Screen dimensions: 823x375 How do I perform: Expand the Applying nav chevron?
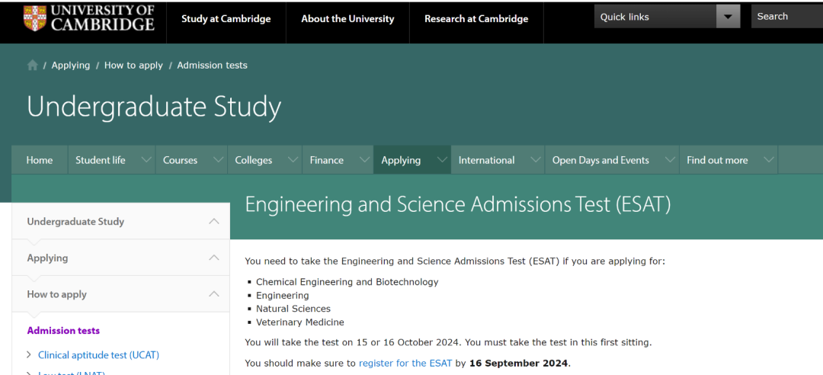point(442,159)
